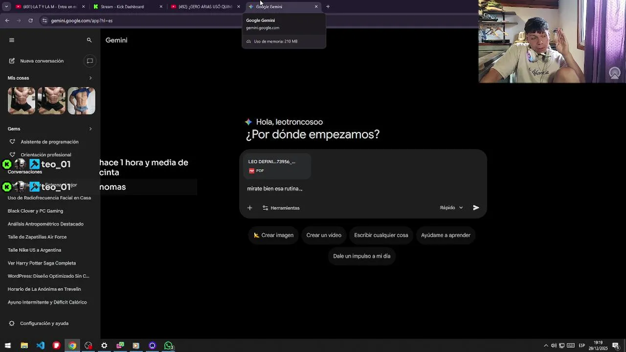This screenshot has width=626, height=352.
Task: Open chat Black Clover y PC Gaming
Action: click(x=35, y=211)
